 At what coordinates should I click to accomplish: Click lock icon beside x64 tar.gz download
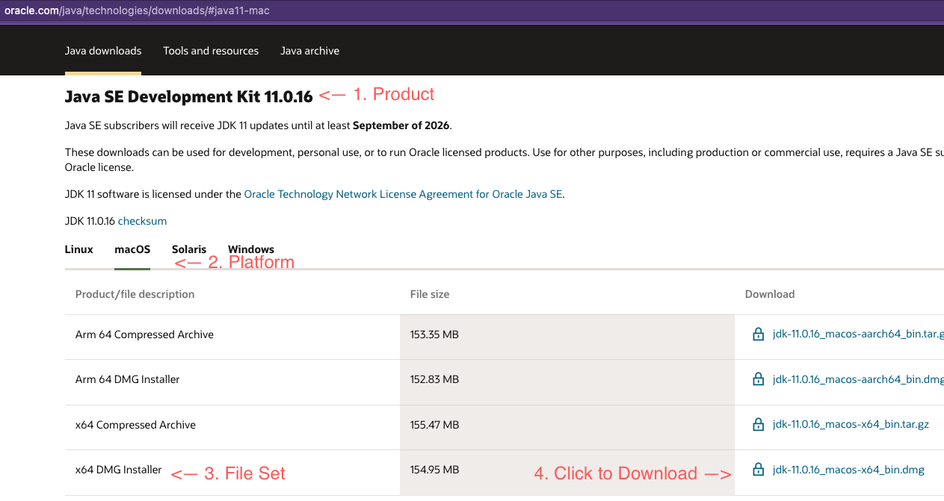[x=759, y=424]
